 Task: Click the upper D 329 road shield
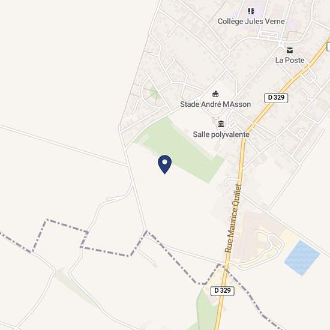tap(276, 98)
